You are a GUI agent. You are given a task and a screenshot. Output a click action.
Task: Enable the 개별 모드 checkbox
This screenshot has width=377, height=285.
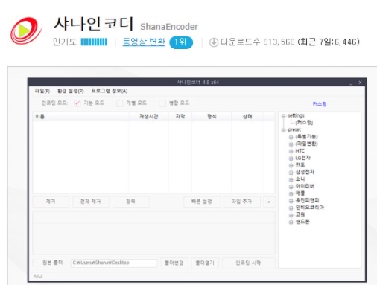click(120, 103)
